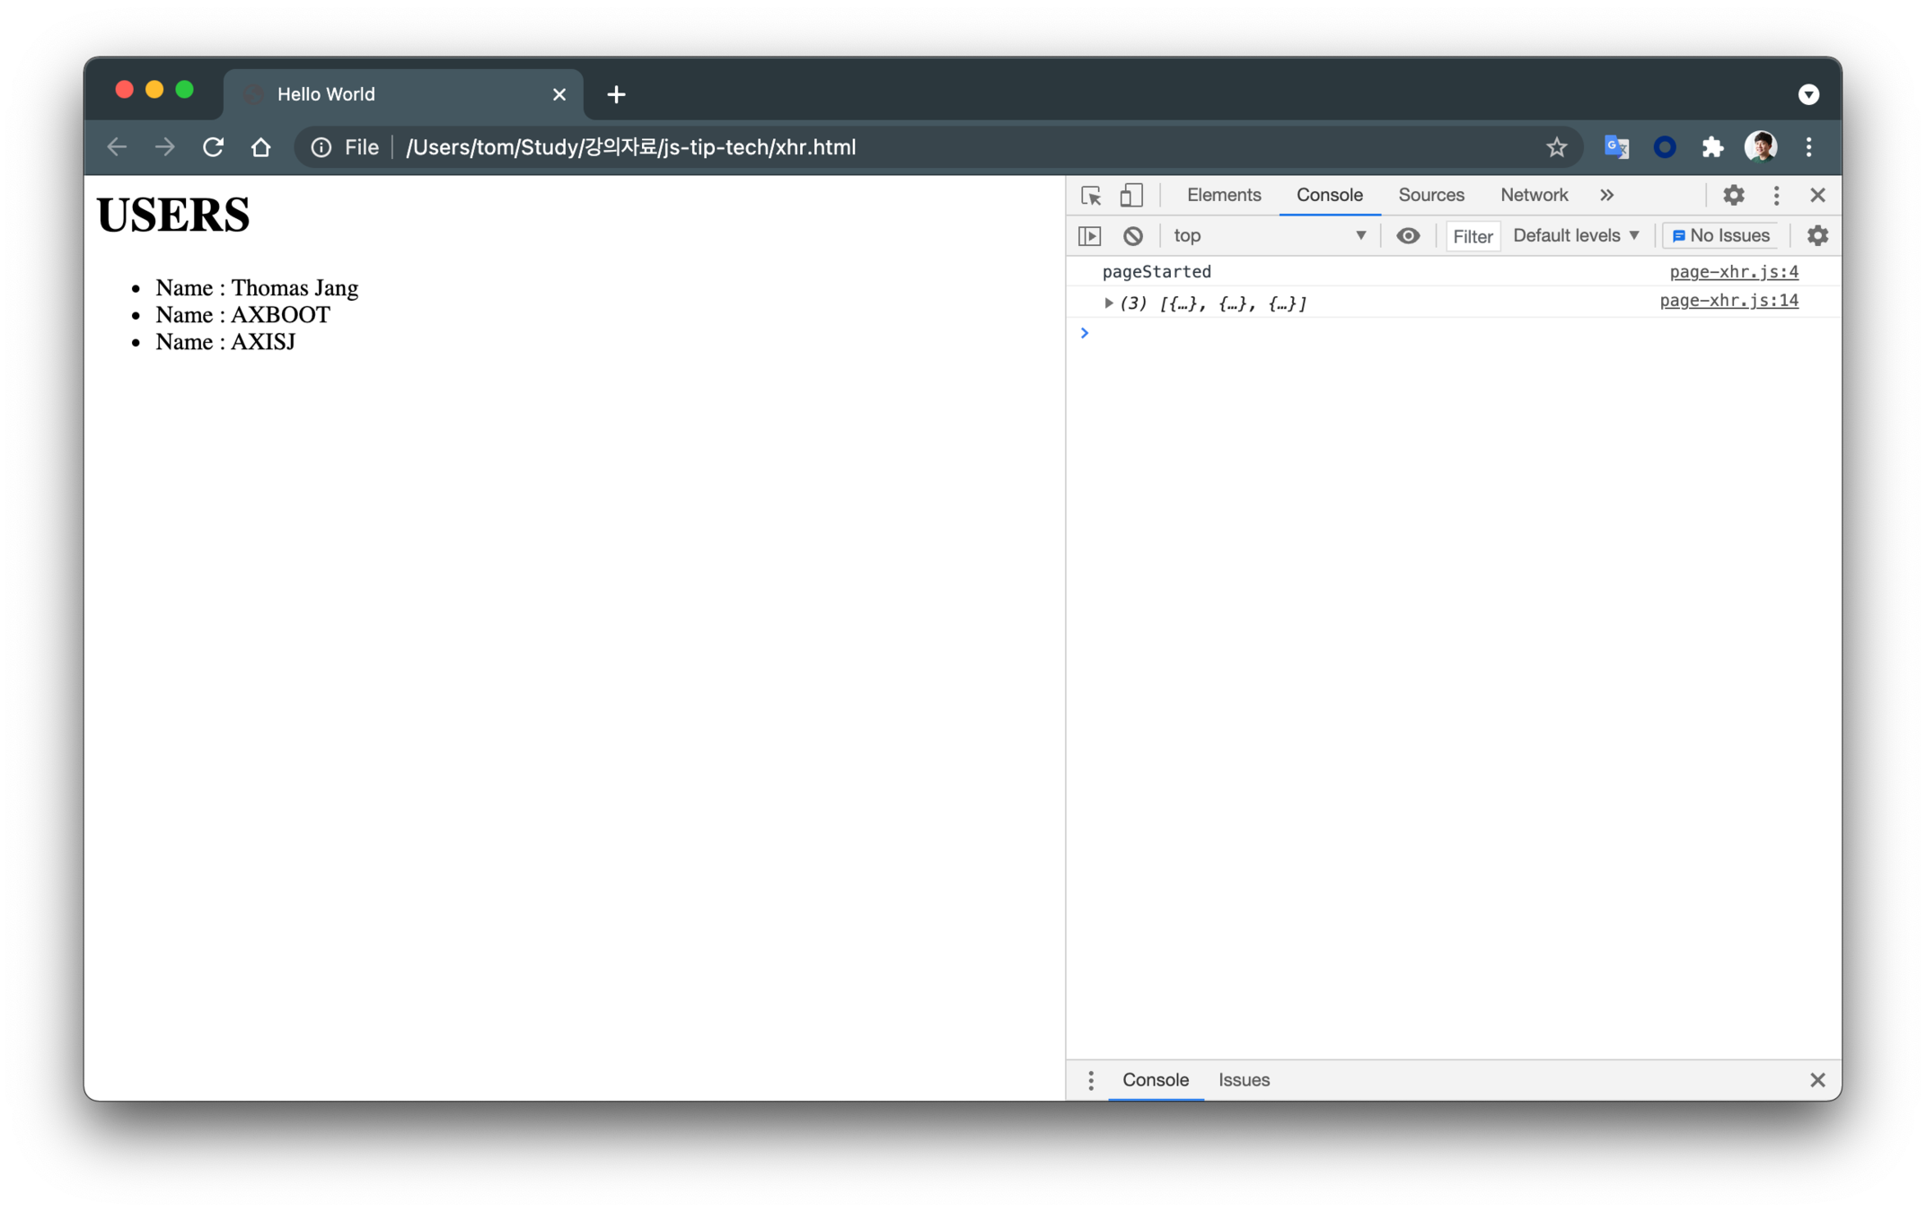Show more DevTools tabs chevron
1926x1212 pixels.
[x=1606, y=195]
